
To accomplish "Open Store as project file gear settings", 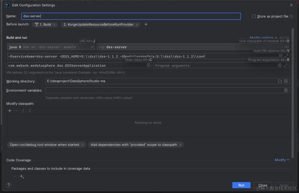I will coord(291,16).
